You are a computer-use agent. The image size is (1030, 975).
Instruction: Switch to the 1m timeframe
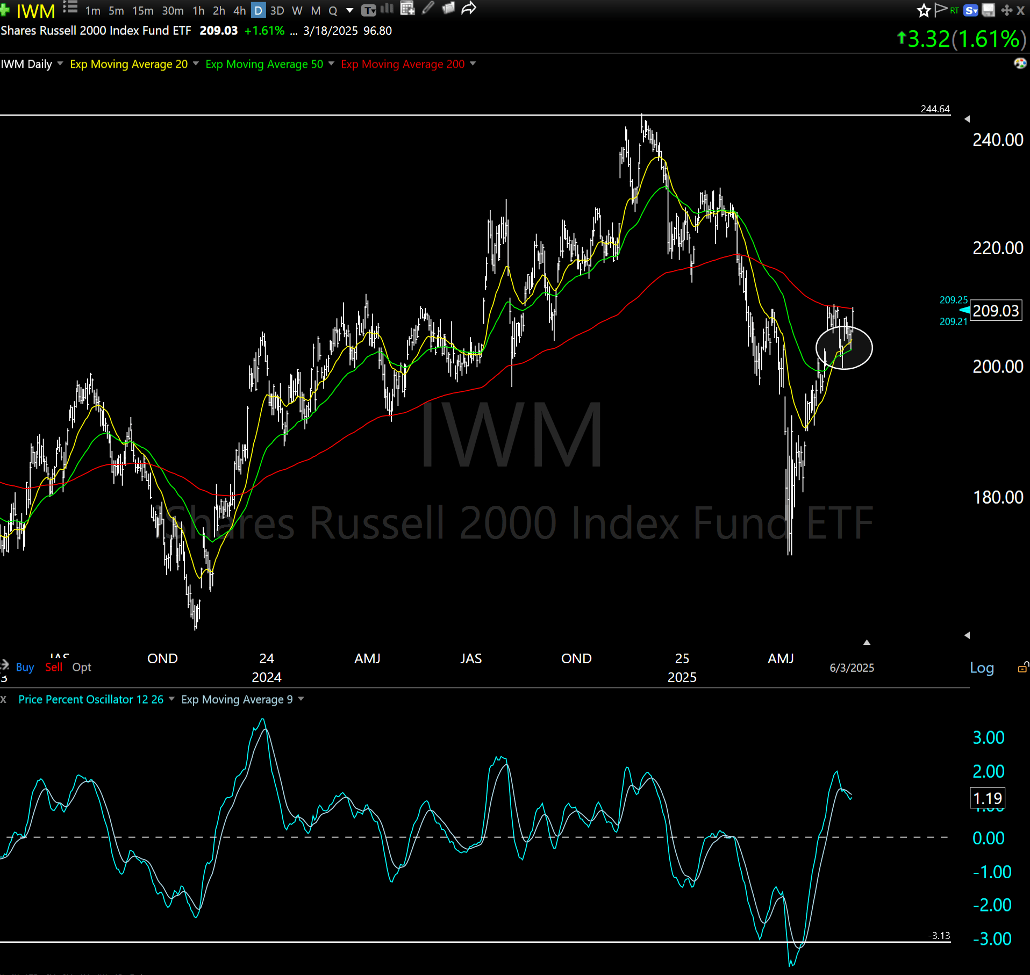click(93, 11)
